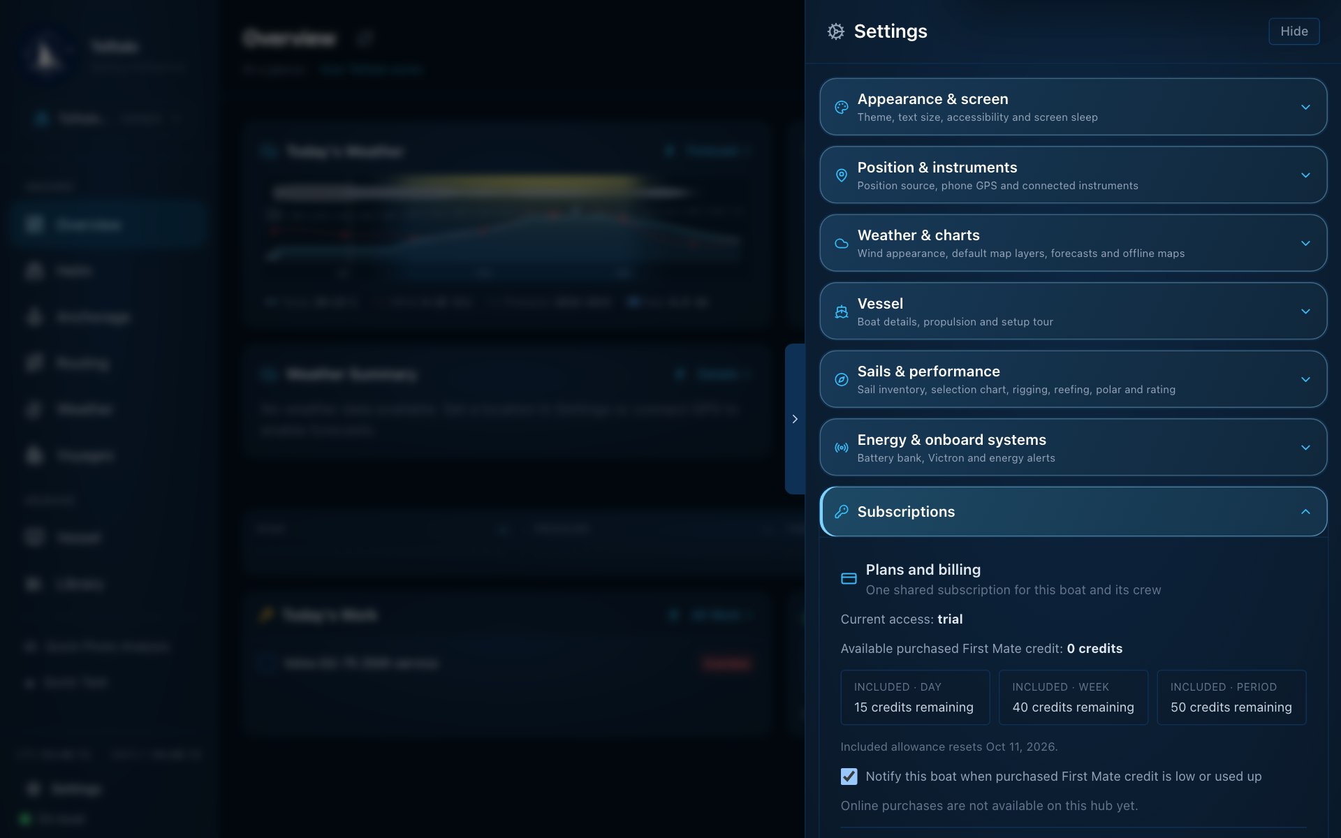Expand Weather & charts section chevron
This screenshot has height=838, width=1341.
click(x=1305, y=244)
